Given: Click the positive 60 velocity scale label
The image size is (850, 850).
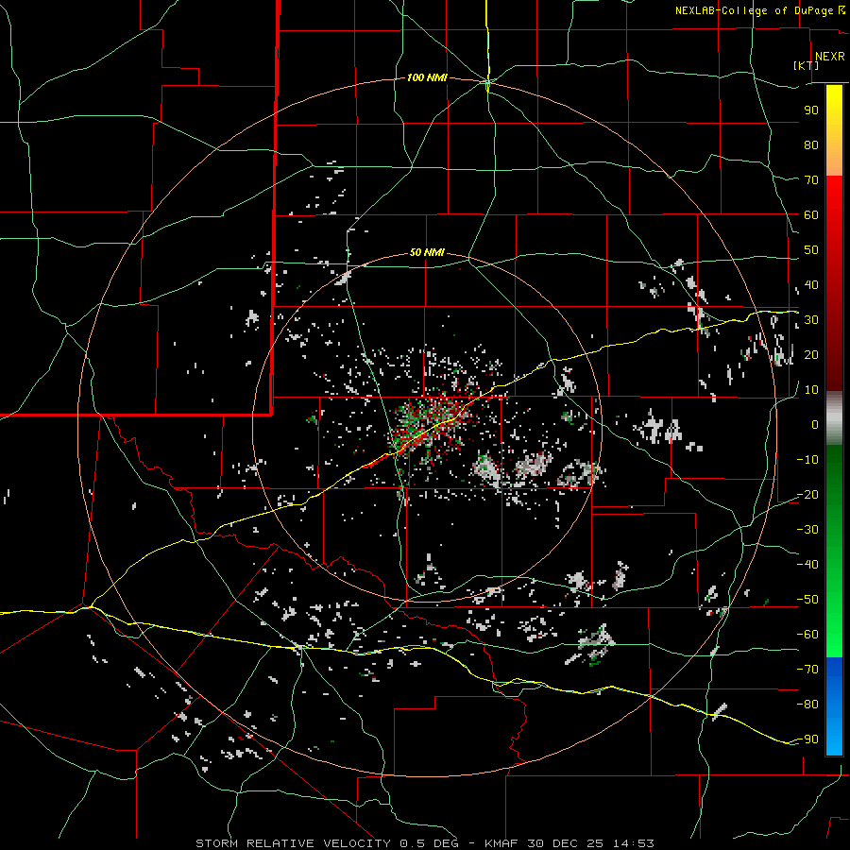Looking at the screenshot, I should tap(811, 214).
